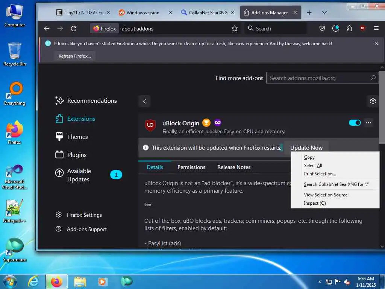Bookmark this page with the star icon

(x=235, y=29)
